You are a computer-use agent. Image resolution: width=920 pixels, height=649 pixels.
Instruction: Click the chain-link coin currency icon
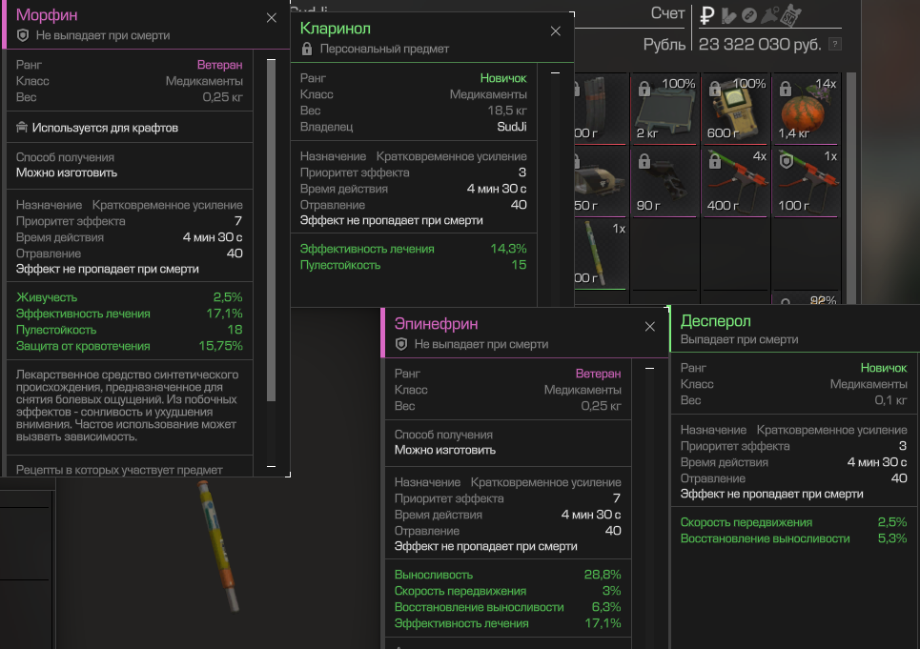pyautogui.click(x=749, y=14)
